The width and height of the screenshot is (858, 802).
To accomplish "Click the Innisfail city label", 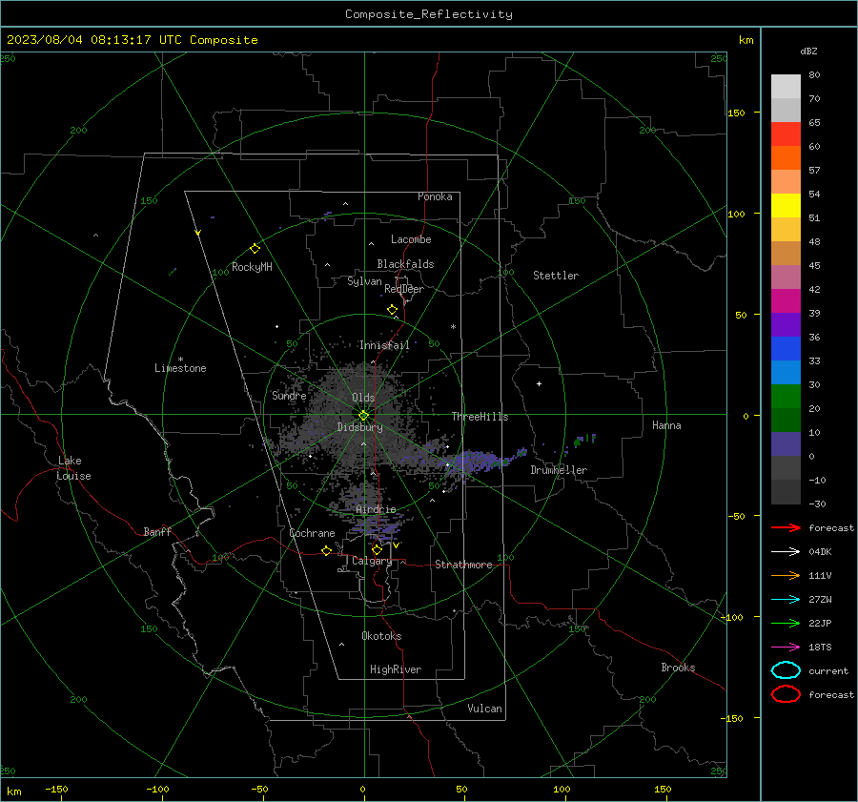I will pos(384,345).
